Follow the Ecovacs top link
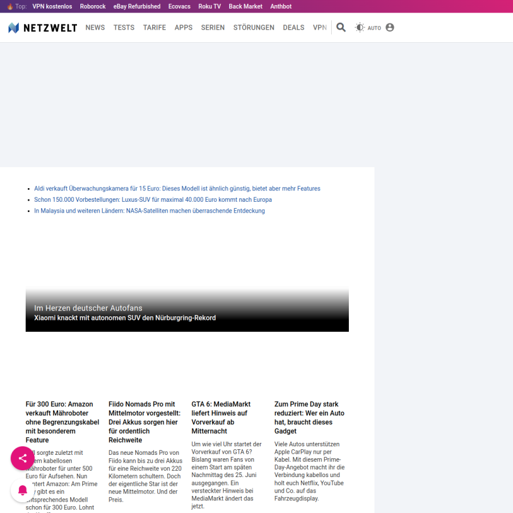 [180, 6]
